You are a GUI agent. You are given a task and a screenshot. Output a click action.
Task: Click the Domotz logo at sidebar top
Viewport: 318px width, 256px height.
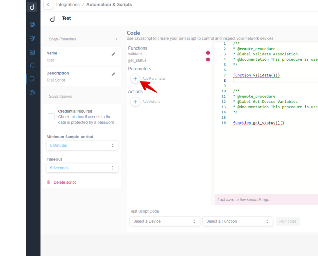(x=32, y=7)
